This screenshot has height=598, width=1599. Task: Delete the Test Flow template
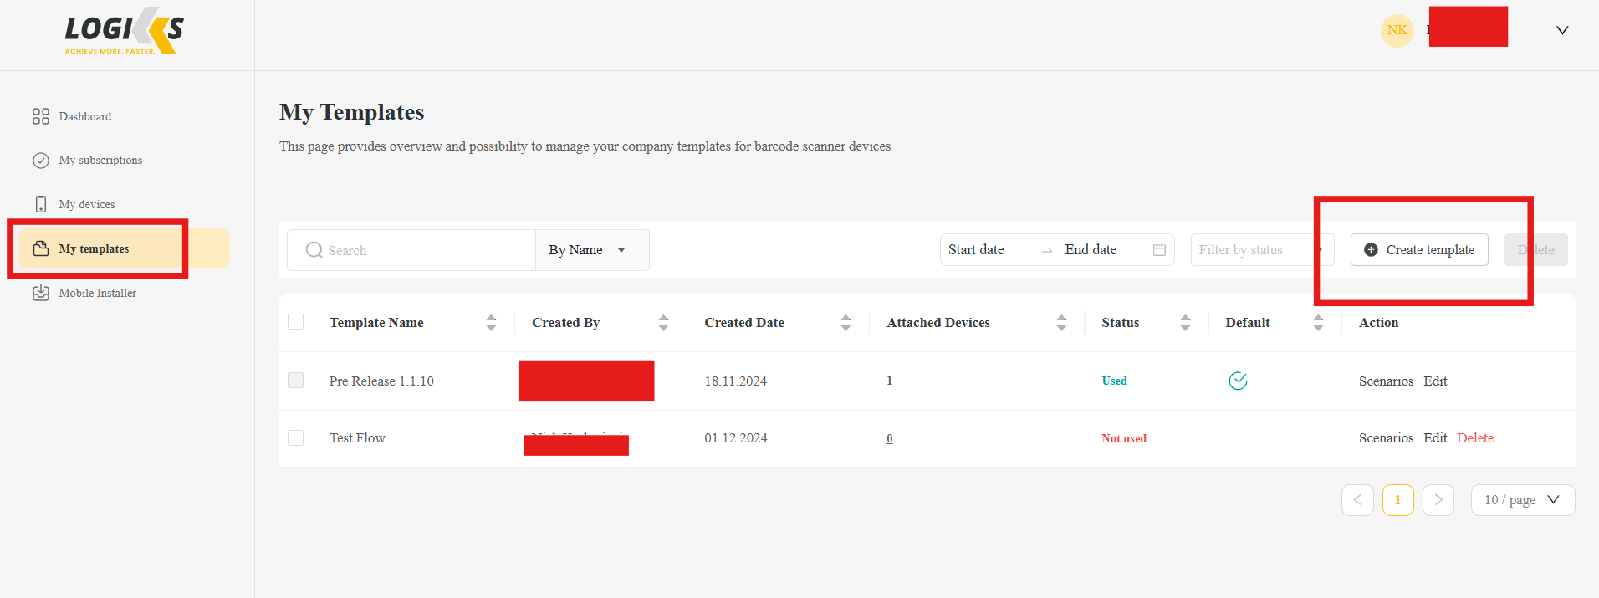click(1474, 438)
